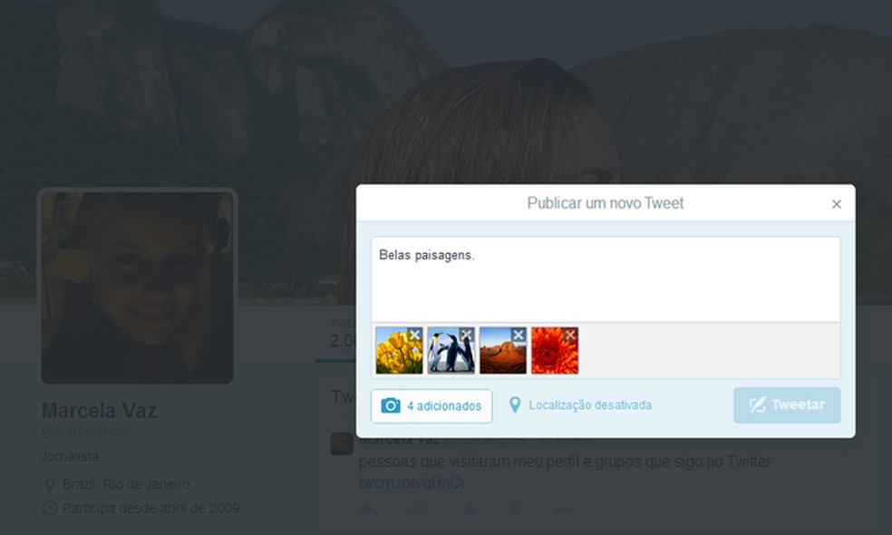
Task: Remove the yellow tulips photo
Action: (x=414, y=336)
